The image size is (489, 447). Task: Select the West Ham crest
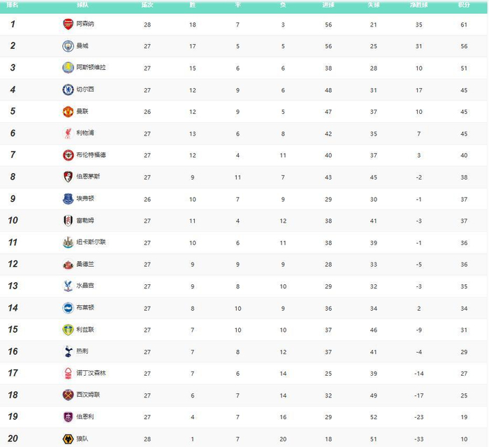pos(68,395)
